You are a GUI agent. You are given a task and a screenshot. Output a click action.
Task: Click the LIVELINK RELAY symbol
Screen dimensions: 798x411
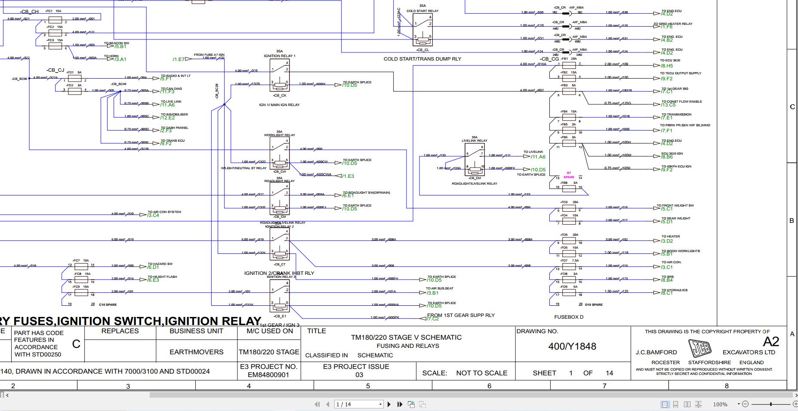(475, 159)
